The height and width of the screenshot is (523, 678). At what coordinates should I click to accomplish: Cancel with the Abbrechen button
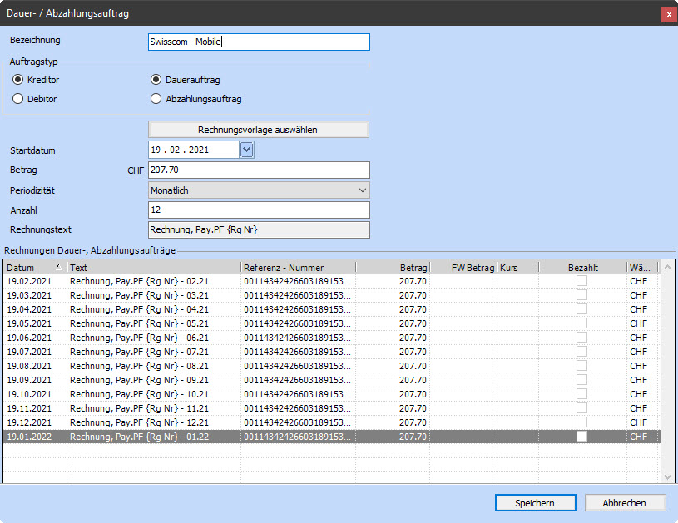(x=626, y=502)
